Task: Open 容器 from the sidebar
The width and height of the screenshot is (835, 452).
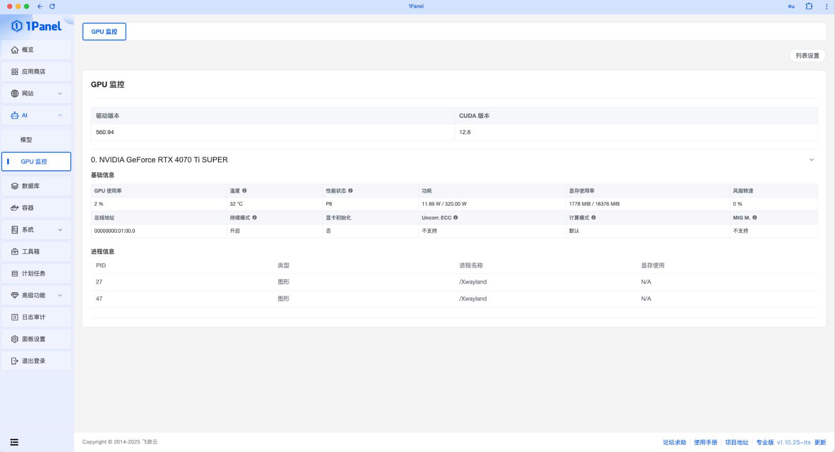Action: pyautogui.click(x=28, y=208)
